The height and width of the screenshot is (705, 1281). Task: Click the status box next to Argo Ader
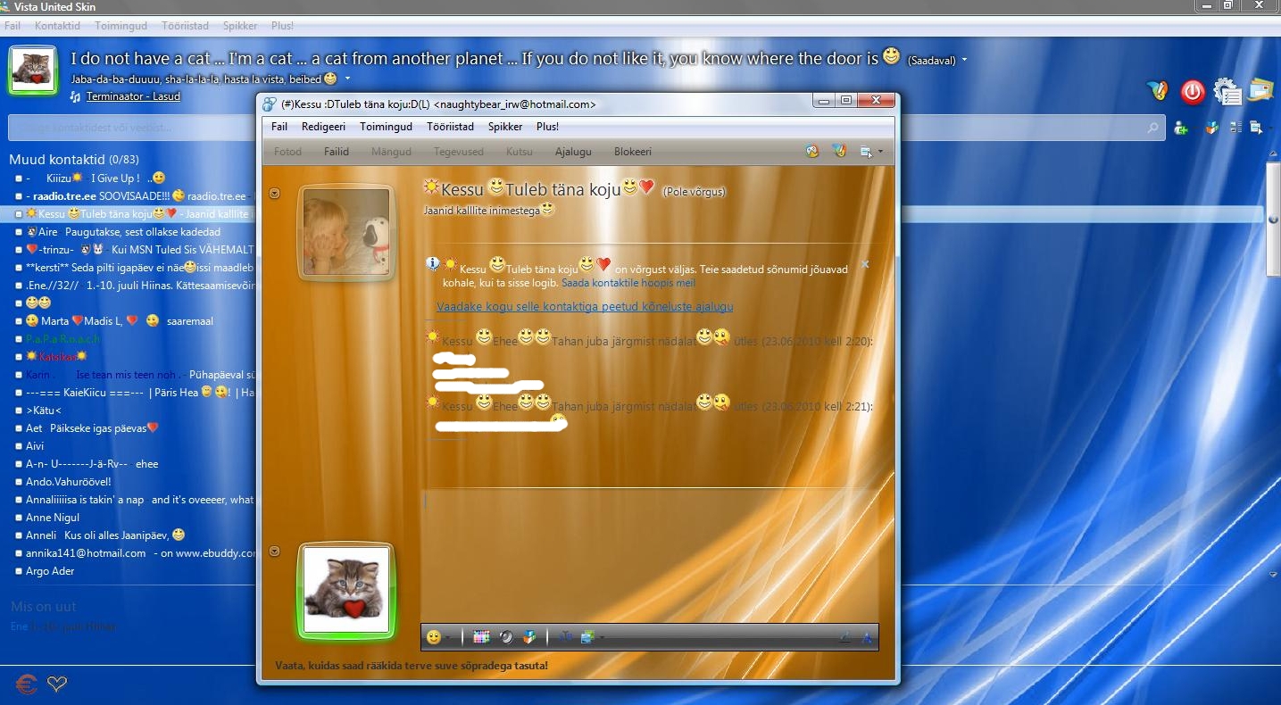[18, 571]
